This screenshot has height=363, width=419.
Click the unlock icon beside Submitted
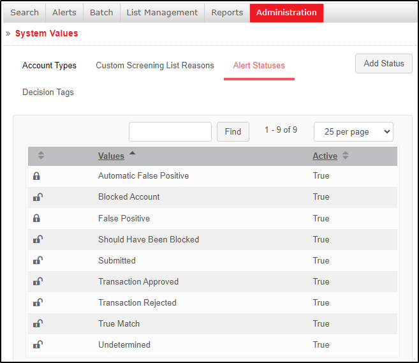point(38,260)
